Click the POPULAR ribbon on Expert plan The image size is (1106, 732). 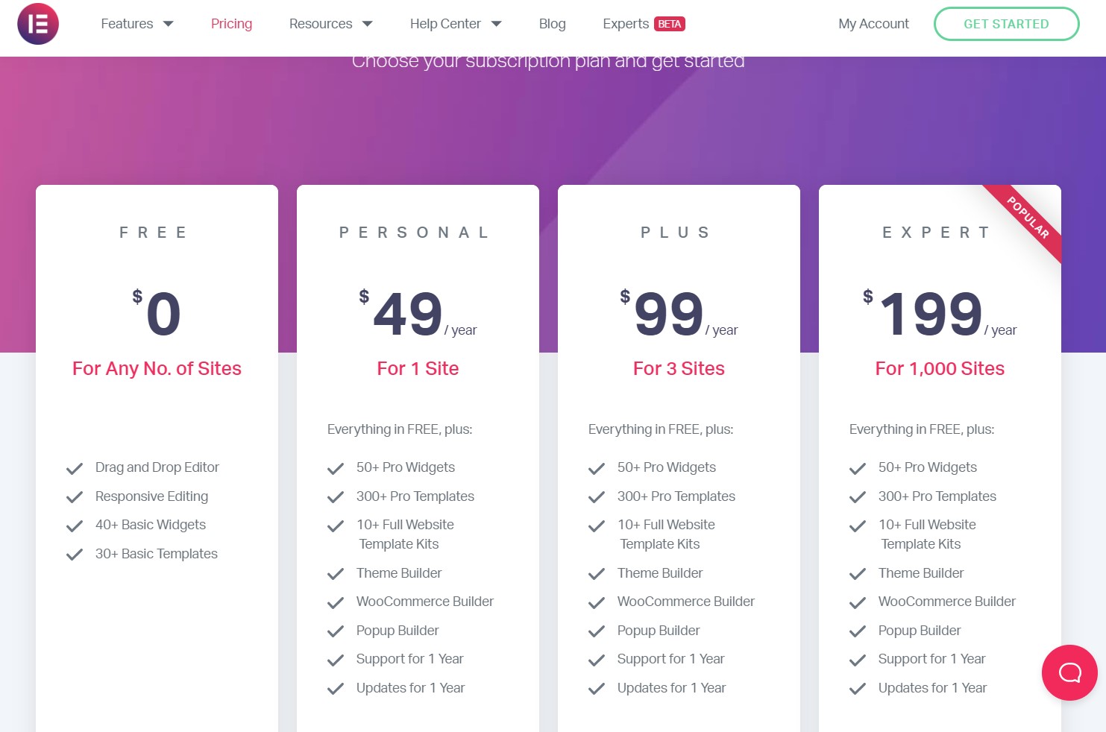pos(1028,218)
